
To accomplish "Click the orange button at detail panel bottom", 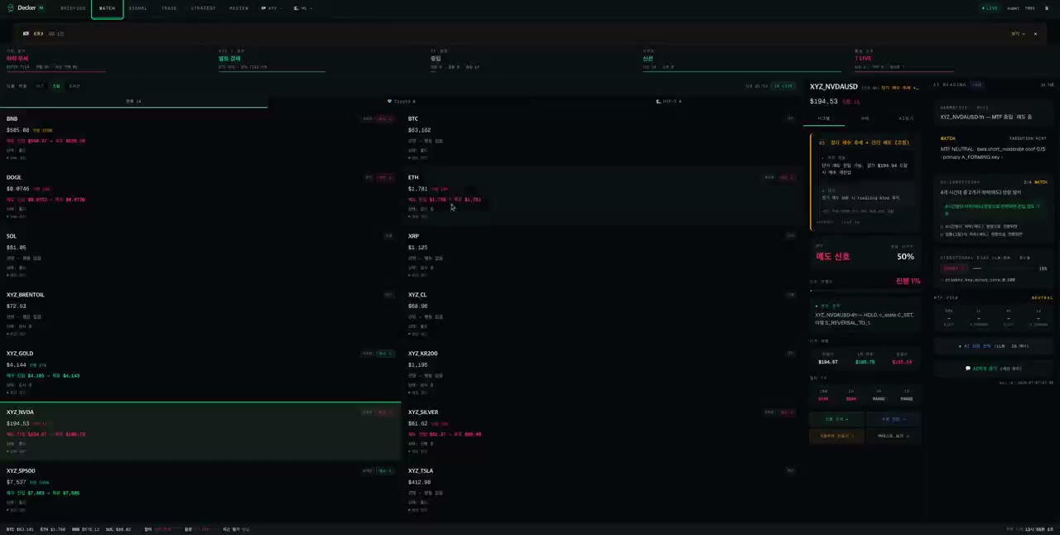I will point(836,436).
